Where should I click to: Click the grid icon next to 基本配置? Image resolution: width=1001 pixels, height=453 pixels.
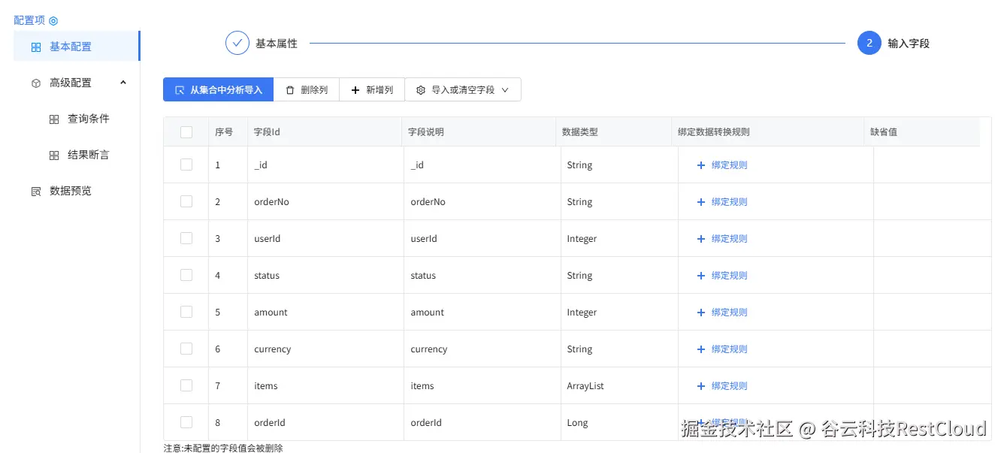pos(36,47)
